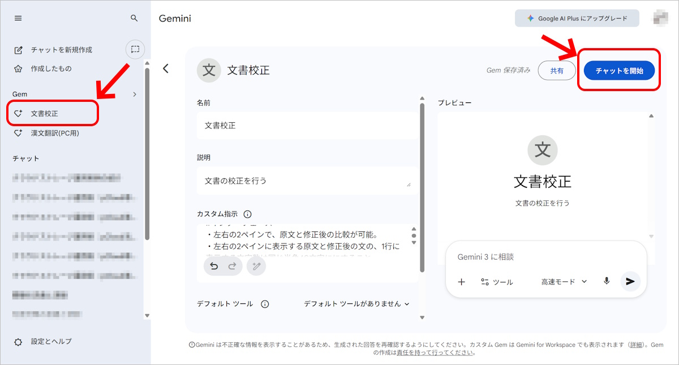The image size is (679, 365).
Task: Open the hamburger menu
Action: pyautogui.click(x=18, y=18)
